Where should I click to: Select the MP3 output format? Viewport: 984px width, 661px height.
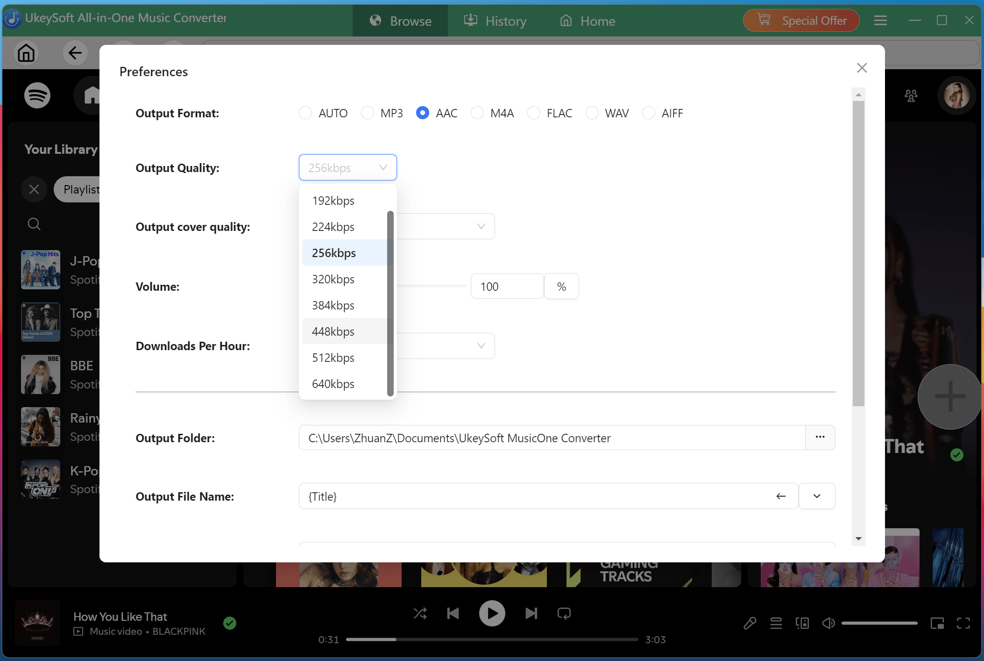point(368,113)
